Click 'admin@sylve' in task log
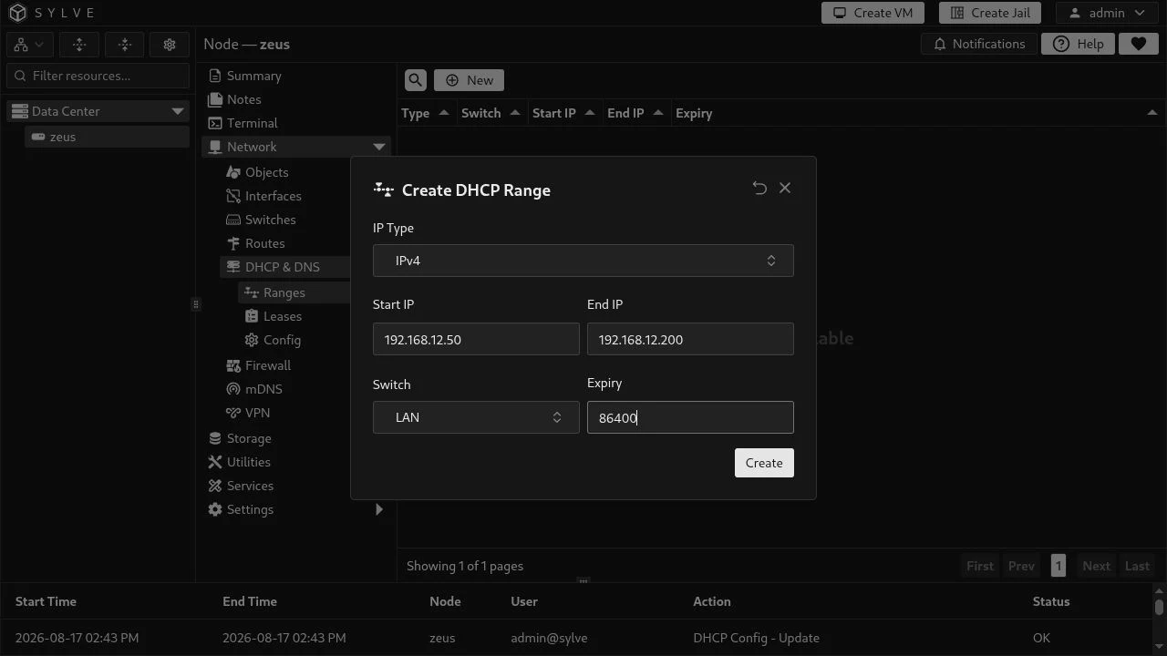Screen dimensions: 1167x656 (549, 638)
